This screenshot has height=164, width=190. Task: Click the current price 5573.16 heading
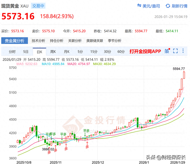click(x=18, y=16)
